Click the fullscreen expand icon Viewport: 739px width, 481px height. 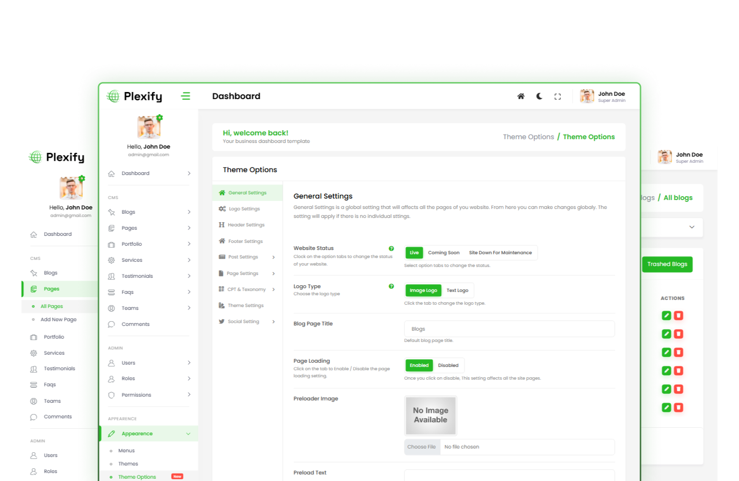coord(558,97)
